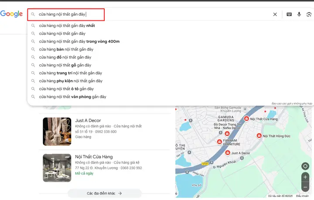314x200 pixels.
Task: Choose the suggestion with 'gỗ'
Action: pyautogui.click(x=65, y=65)
